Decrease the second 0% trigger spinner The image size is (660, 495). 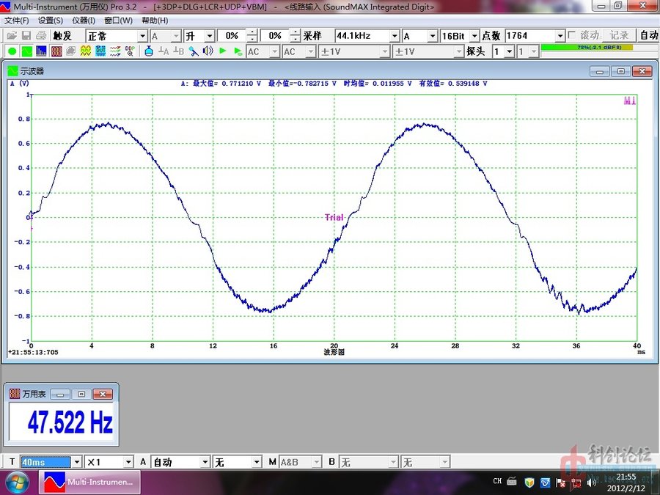tap(295, 39)
